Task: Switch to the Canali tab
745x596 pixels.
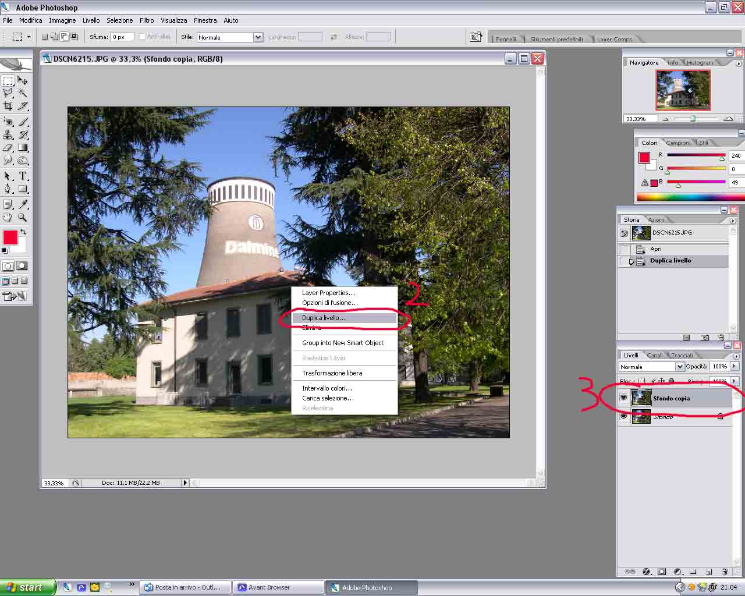Action: coord(655,355)
